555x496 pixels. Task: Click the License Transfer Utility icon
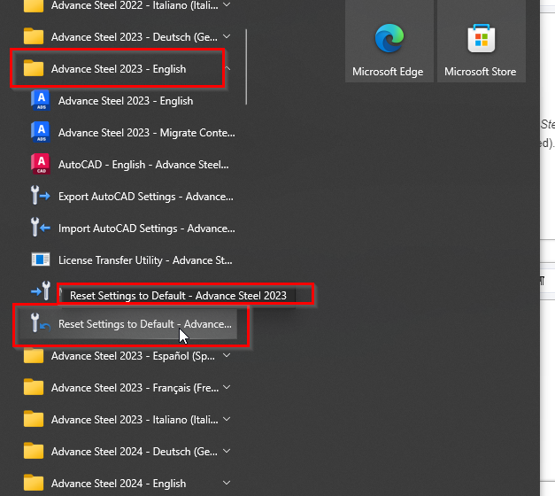tap(41, 260)
